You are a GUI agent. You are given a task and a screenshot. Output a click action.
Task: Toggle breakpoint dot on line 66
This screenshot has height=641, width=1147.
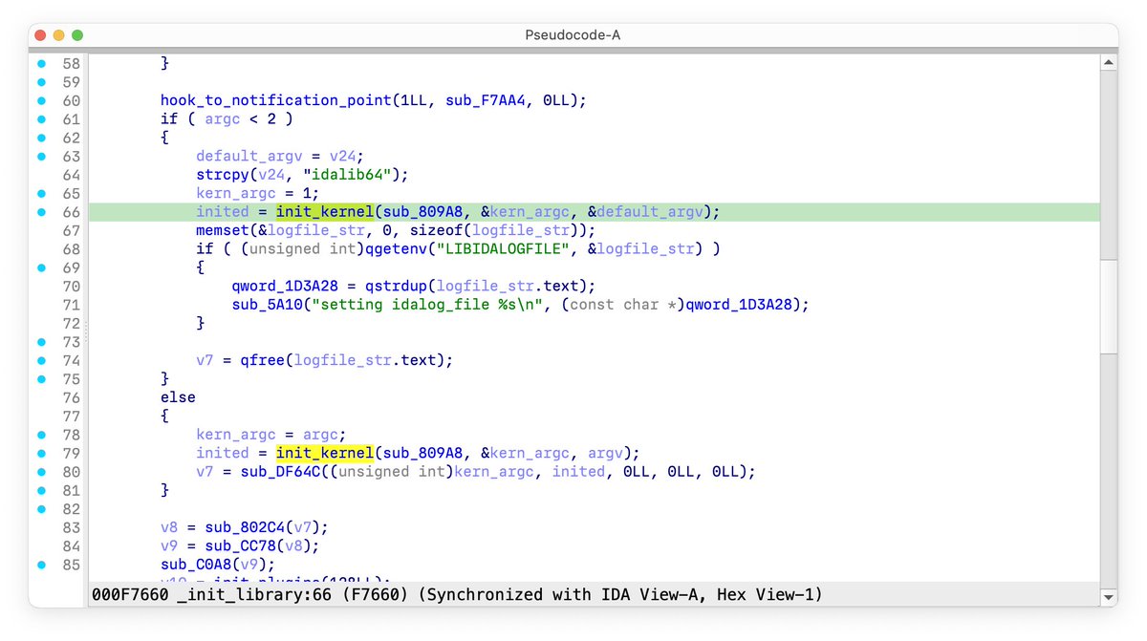pos(41,212)
